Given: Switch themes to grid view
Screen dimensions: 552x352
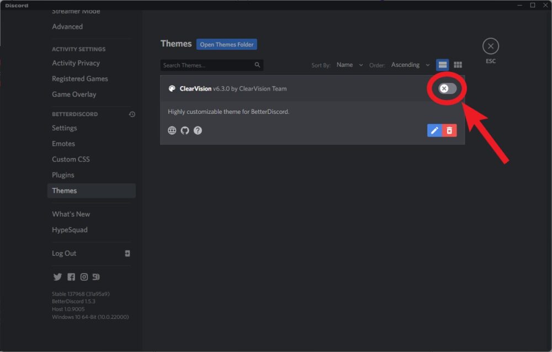Looking at the screenshot, I should 458,65.
